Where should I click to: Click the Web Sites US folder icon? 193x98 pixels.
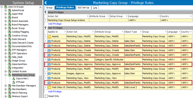49,87
